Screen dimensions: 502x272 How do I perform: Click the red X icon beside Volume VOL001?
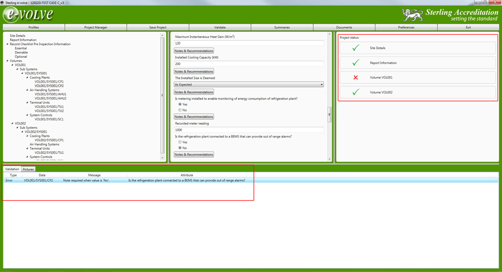[356, 77]
